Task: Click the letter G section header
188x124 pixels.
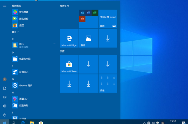Action: [13, 79]
